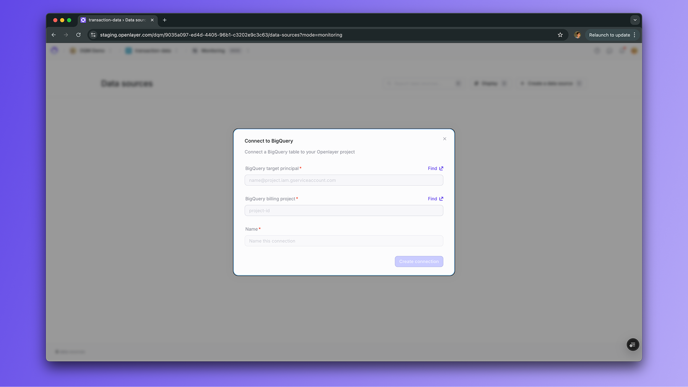
Task: Open the Chrome profile avatar
Action: [x=577, y=35]
